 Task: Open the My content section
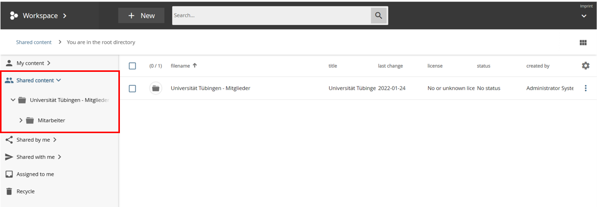point(33,63)
